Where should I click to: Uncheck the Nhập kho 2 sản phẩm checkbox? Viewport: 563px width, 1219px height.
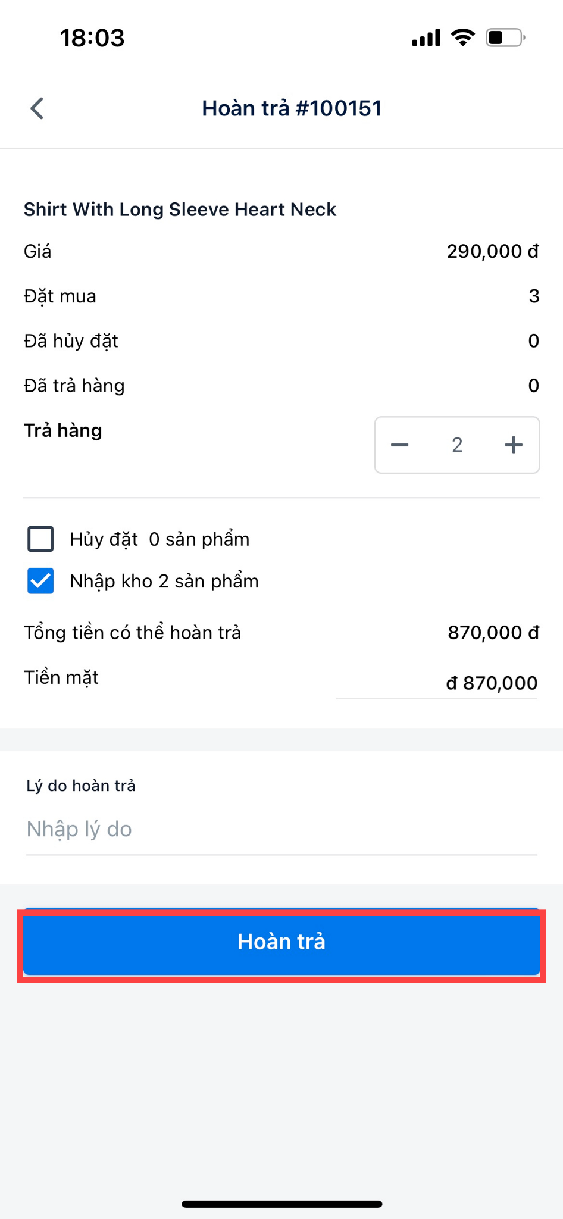tap(40, 581)
